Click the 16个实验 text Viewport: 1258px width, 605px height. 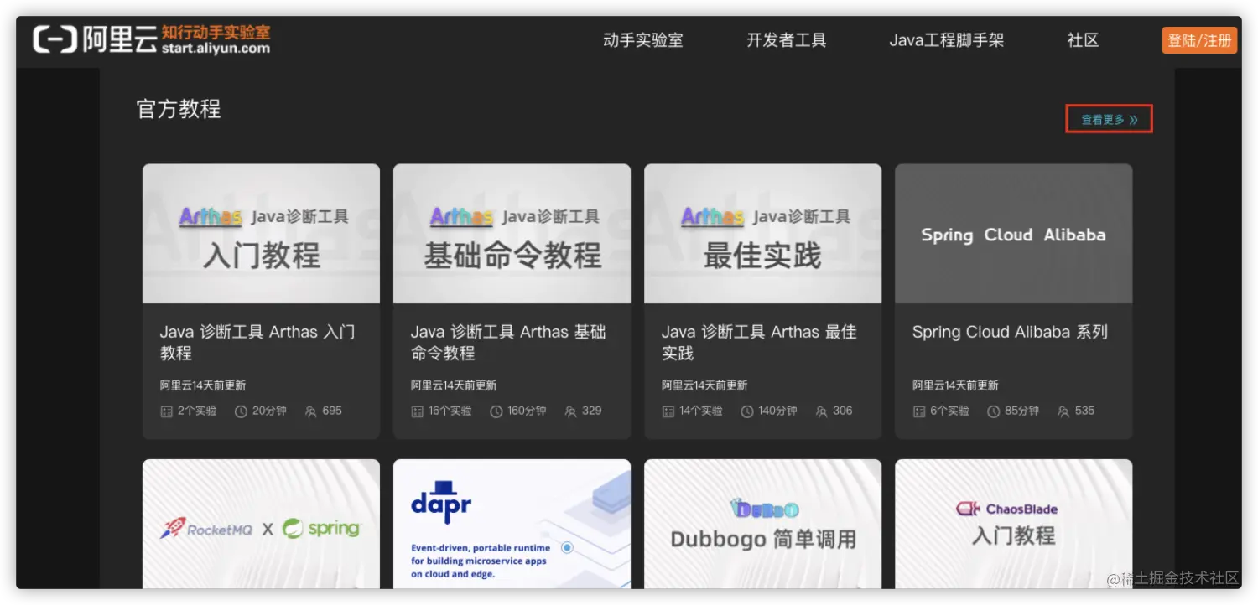point(450,411)
